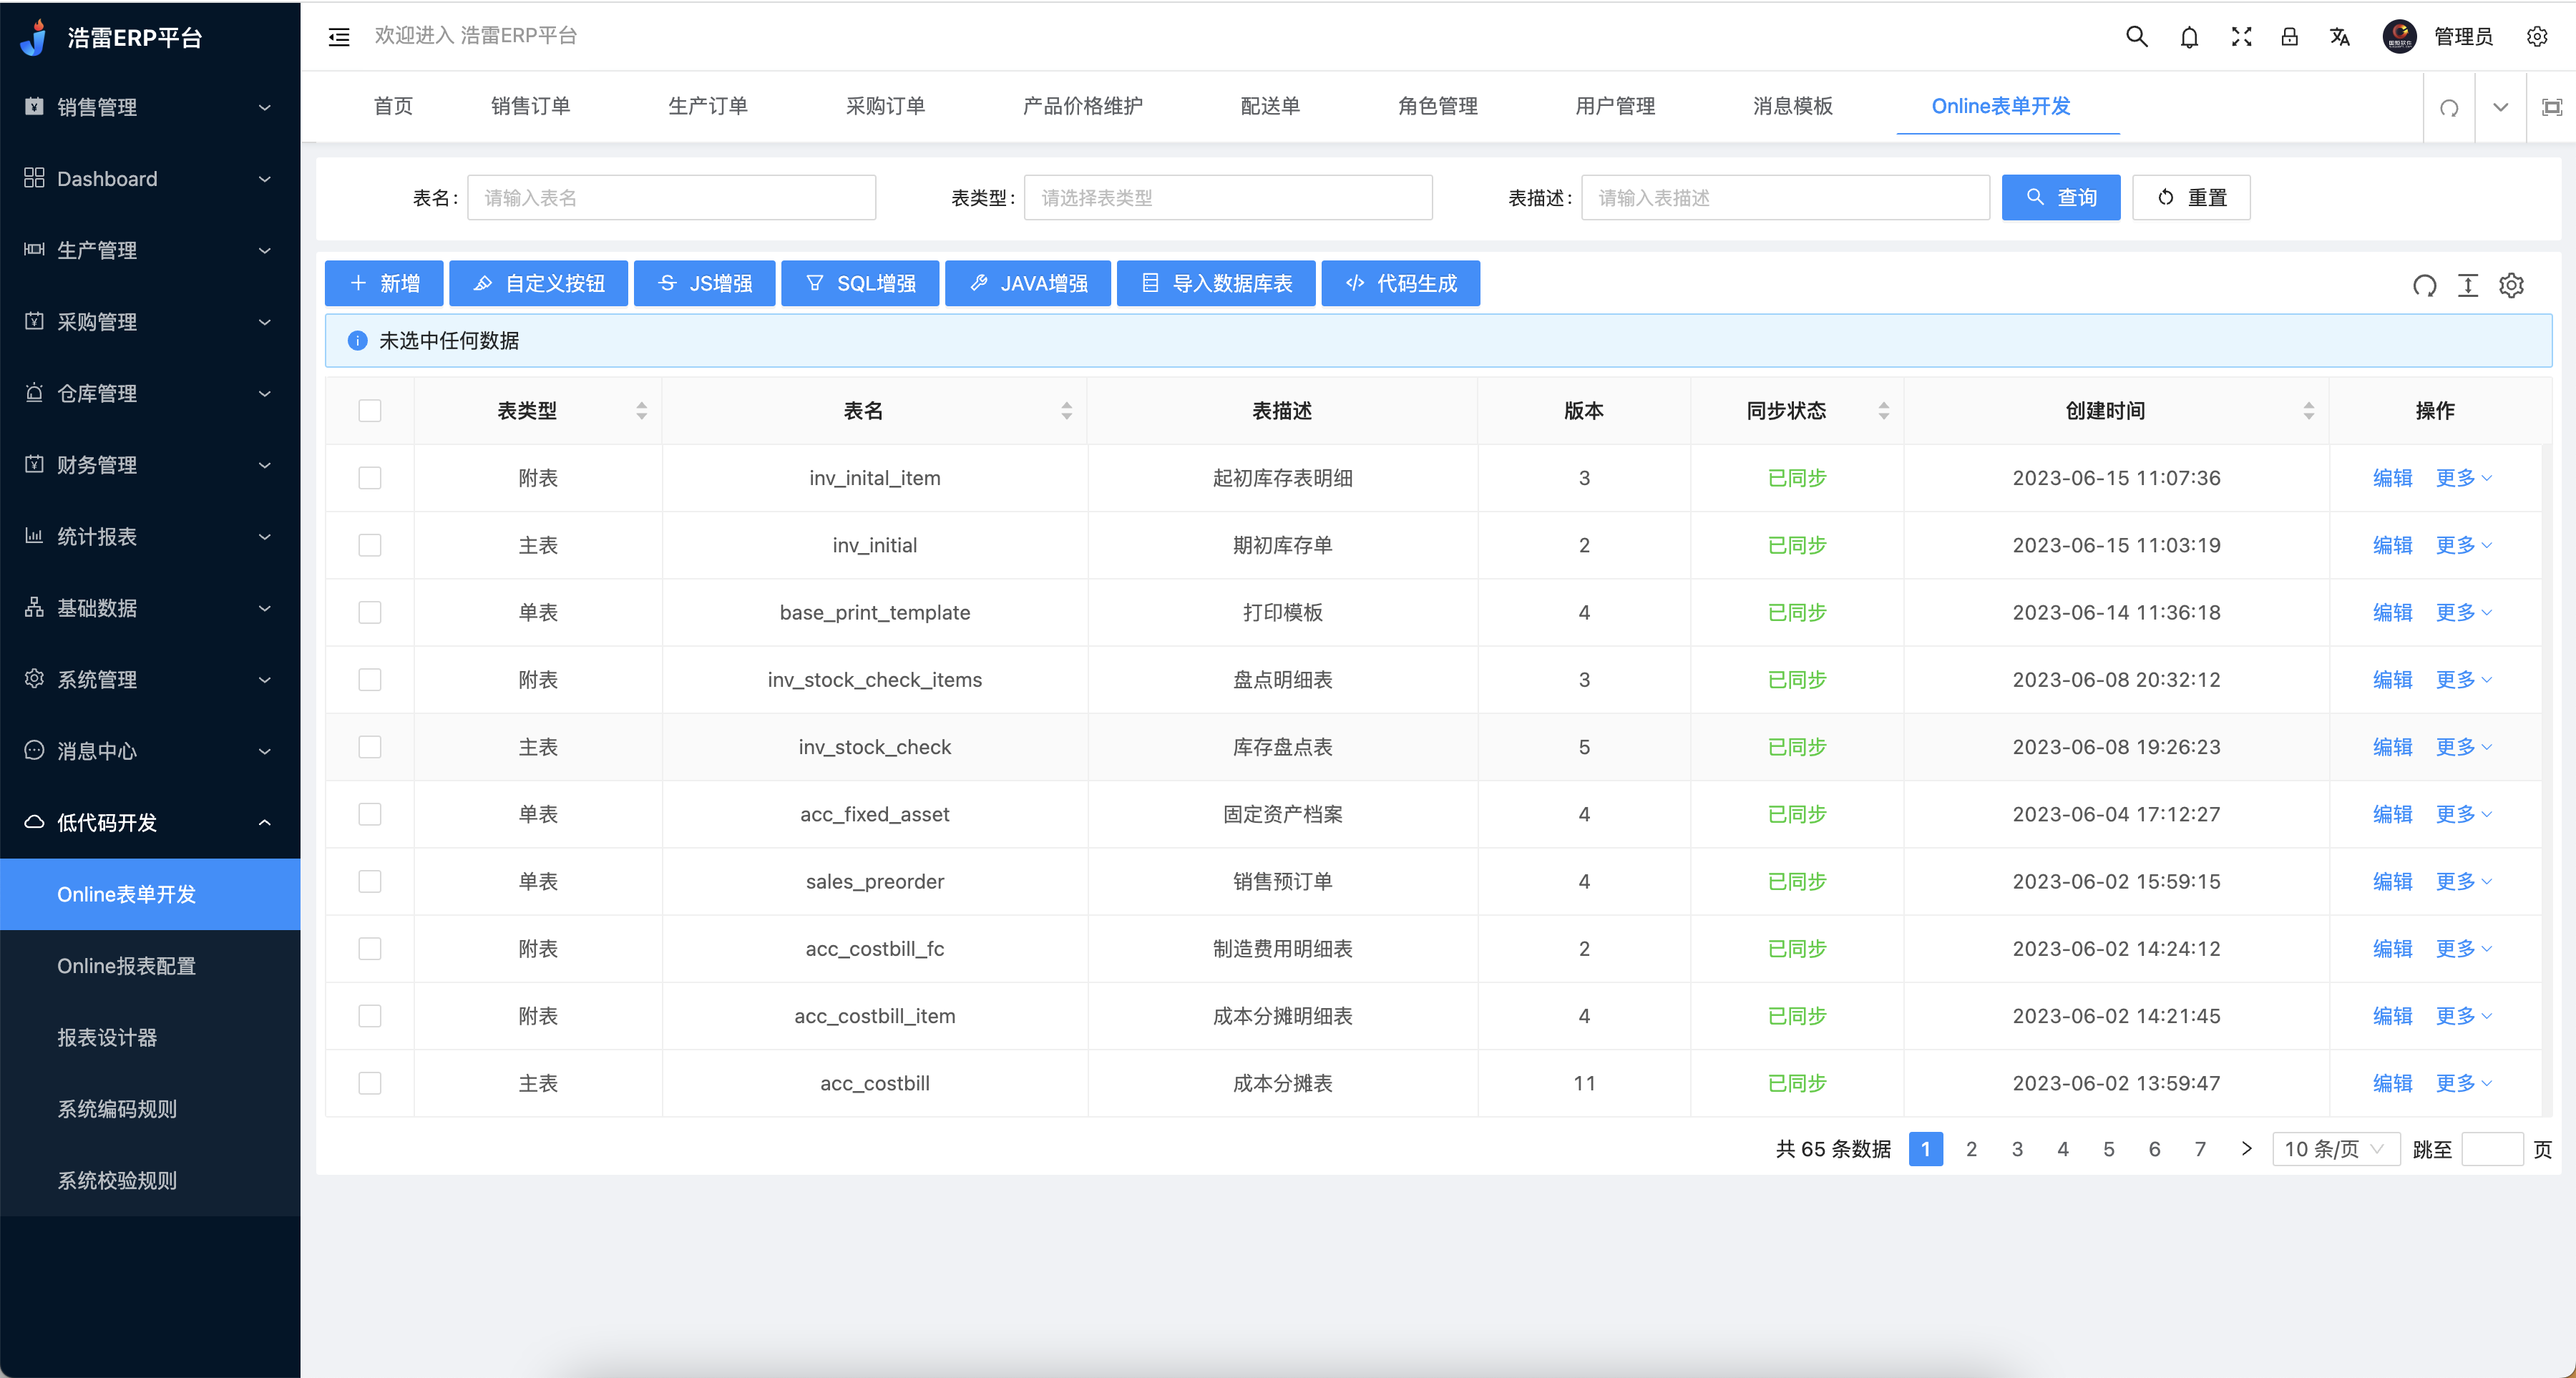Check the inv_stock_check_items row checkbox
Image resolution: width=2576 pixels, height=1378 pixels.
tap(370, 680)
